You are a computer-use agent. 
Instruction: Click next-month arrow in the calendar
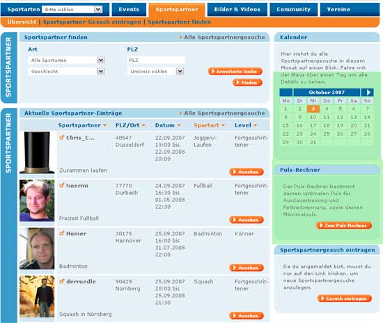(368, 93)
